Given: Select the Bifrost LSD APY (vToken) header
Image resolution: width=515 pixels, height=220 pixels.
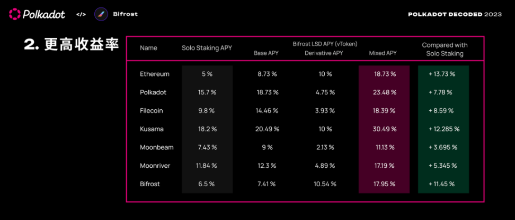Looking at the screenshot, I should [323, 42].
